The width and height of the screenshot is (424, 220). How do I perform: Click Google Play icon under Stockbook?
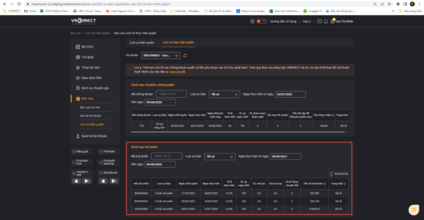[x=114, y=181]
